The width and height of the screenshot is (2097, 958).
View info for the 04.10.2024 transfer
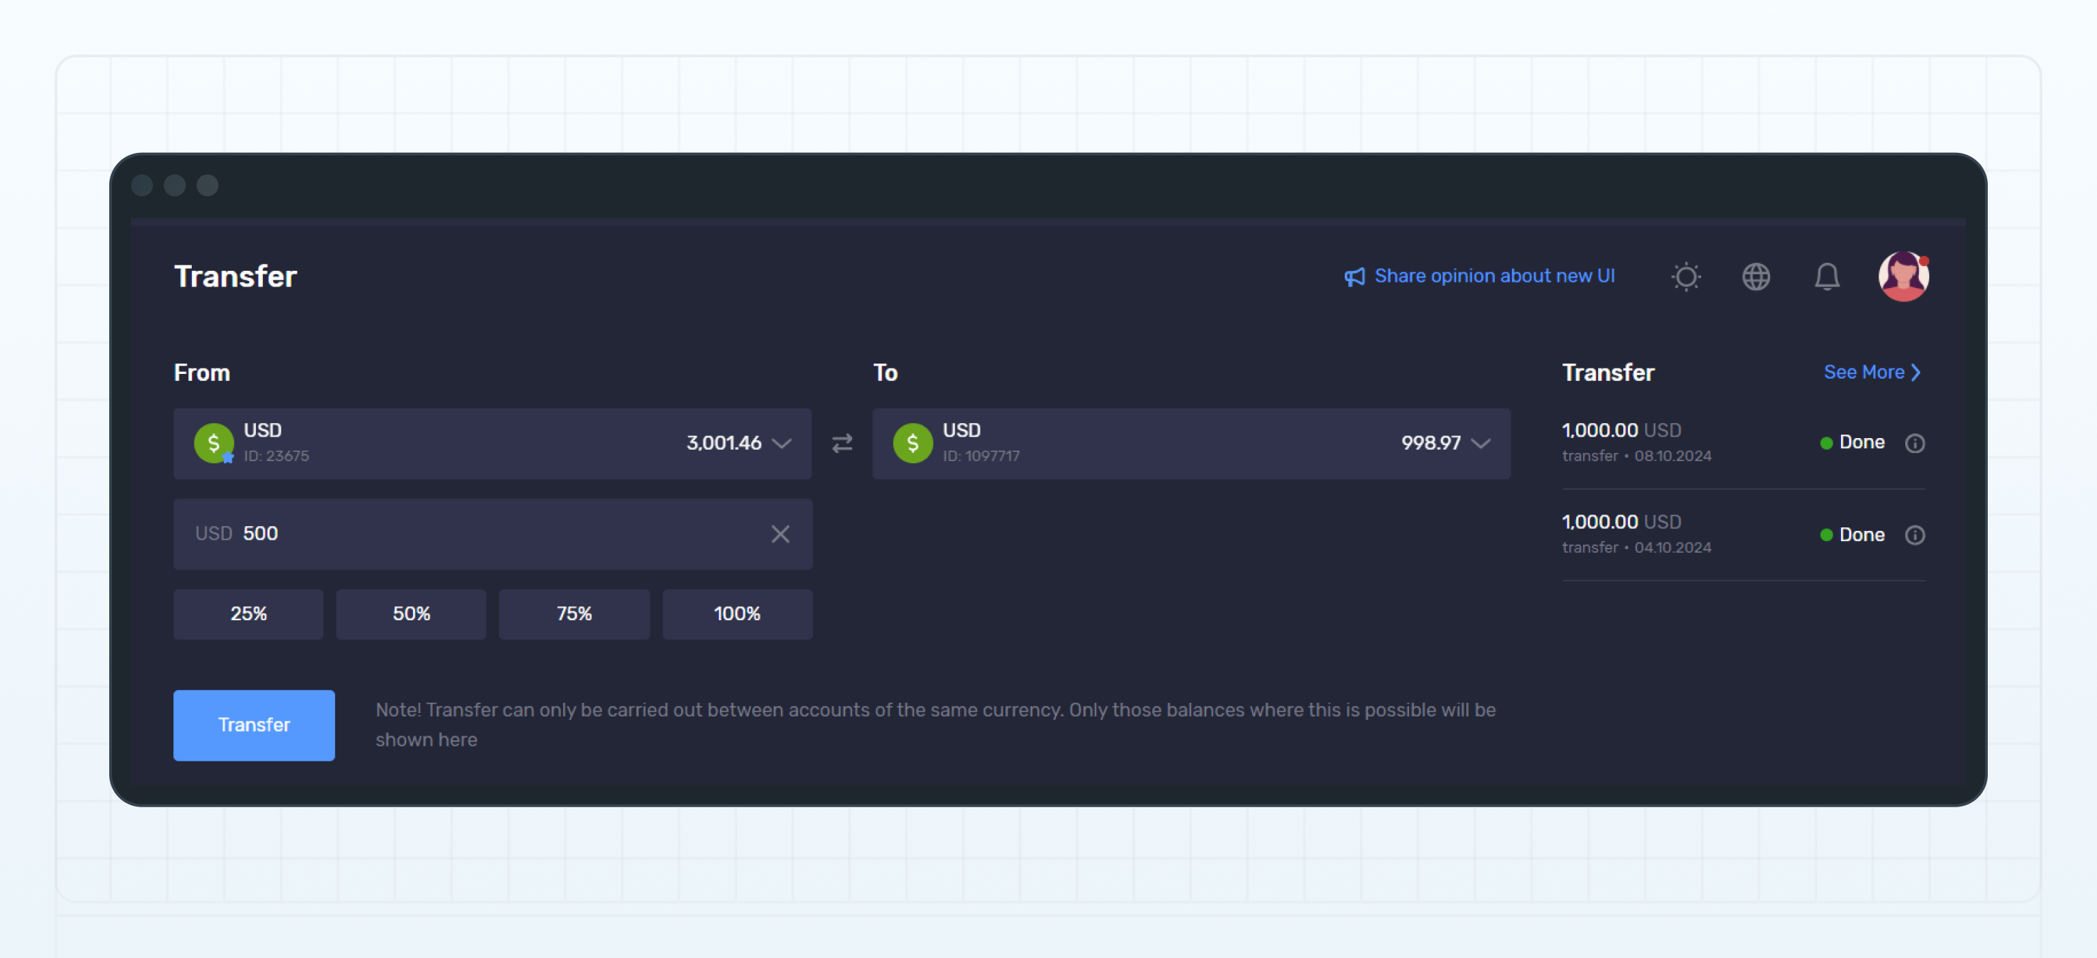click(1915, 535)
